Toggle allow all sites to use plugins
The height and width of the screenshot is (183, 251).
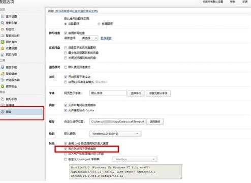point(66,105)
